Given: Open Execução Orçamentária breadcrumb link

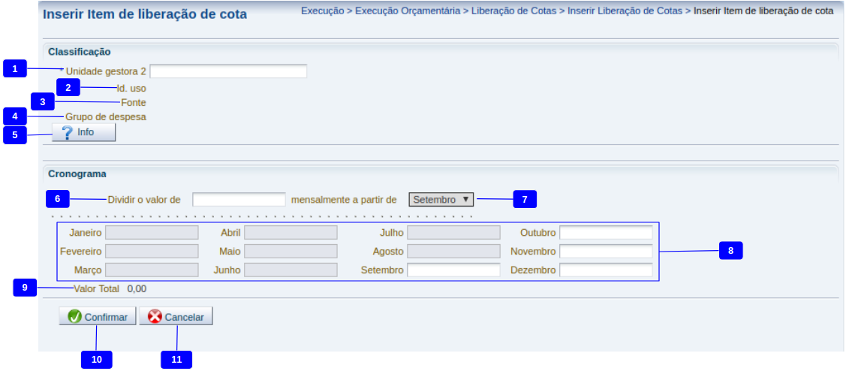Looking at the screenshot, I should point(408,11).
